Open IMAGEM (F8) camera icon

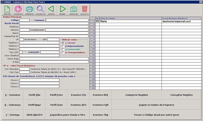pos(73,10)
